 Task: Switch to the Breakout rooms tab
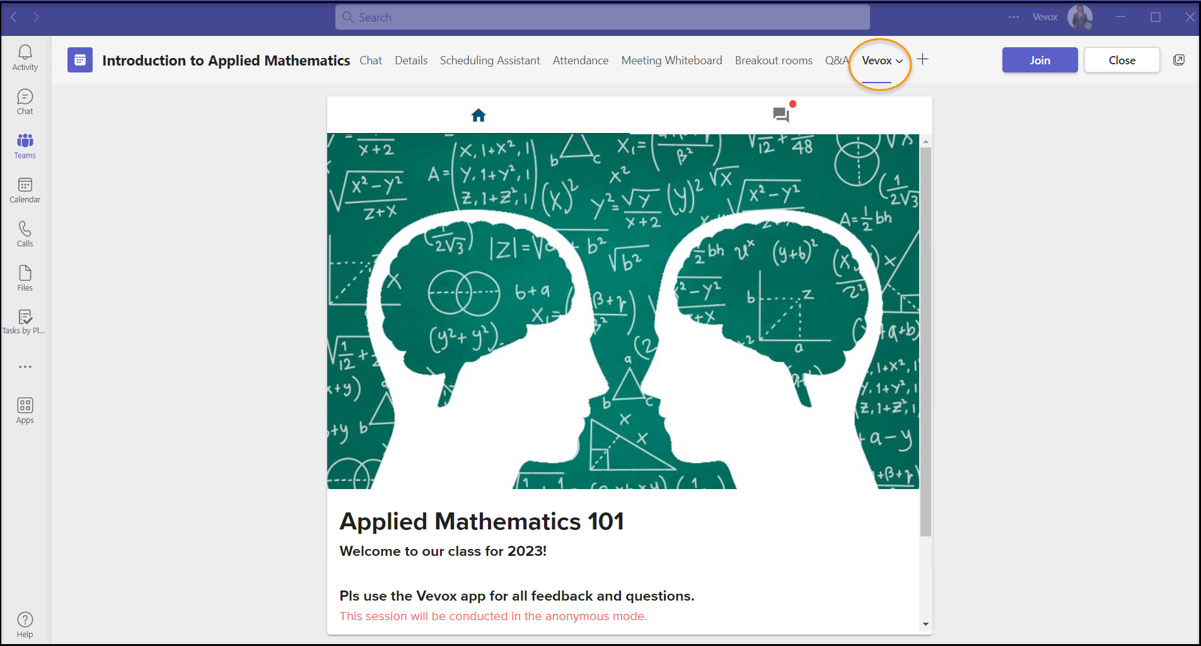pos(774,61)
